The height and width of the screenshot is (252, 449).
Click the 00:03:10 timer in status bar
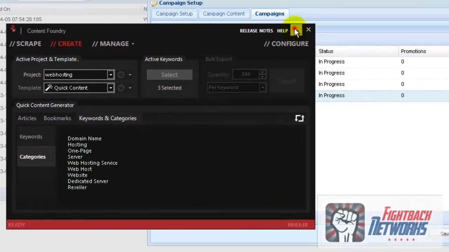tap(297, 225)
